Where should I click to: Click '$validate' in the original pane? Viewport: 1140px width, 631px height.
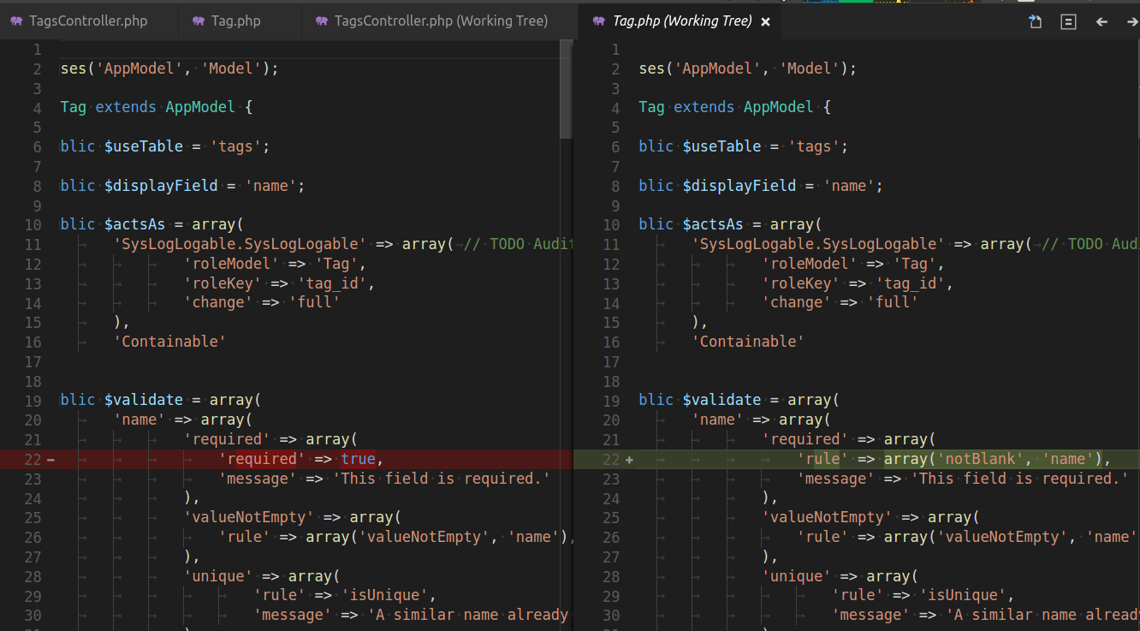pos(143,400)
